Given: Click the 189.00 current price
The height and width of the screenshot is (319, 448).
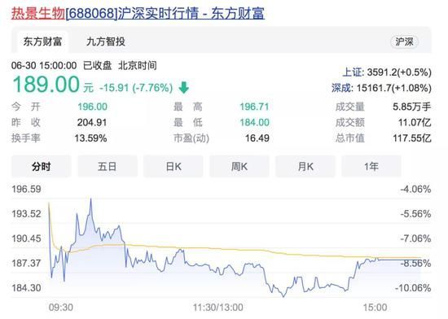Looking at the screenshot, I should [46, 84].
